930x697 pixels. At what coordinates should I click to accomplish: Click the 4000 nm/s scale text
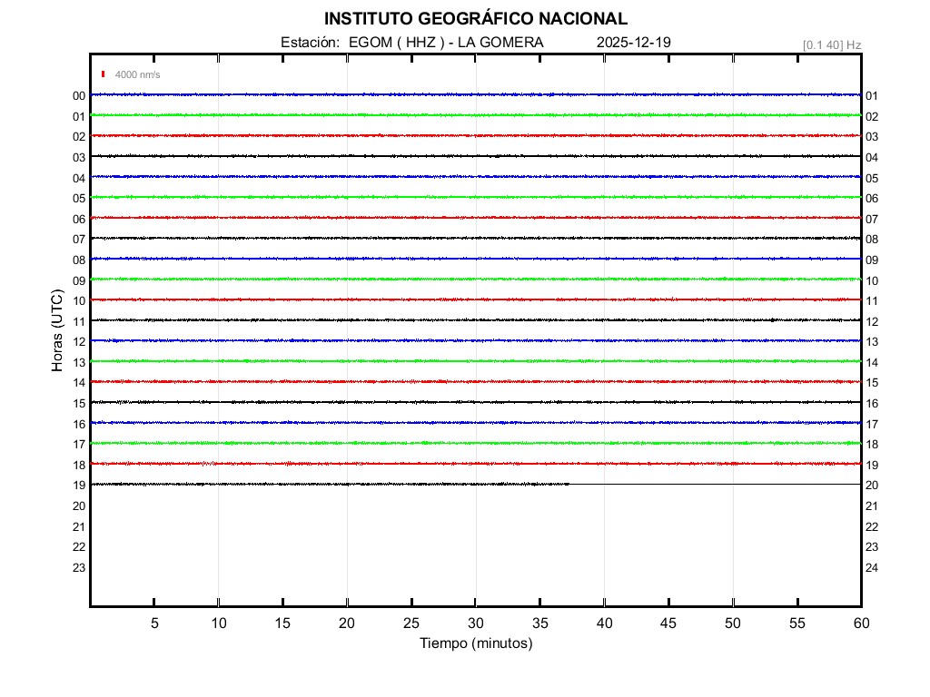click(137, 74)
